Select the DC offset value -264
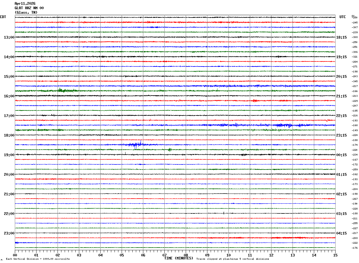Screen dimensions: 359x263 tap(355, 62)
